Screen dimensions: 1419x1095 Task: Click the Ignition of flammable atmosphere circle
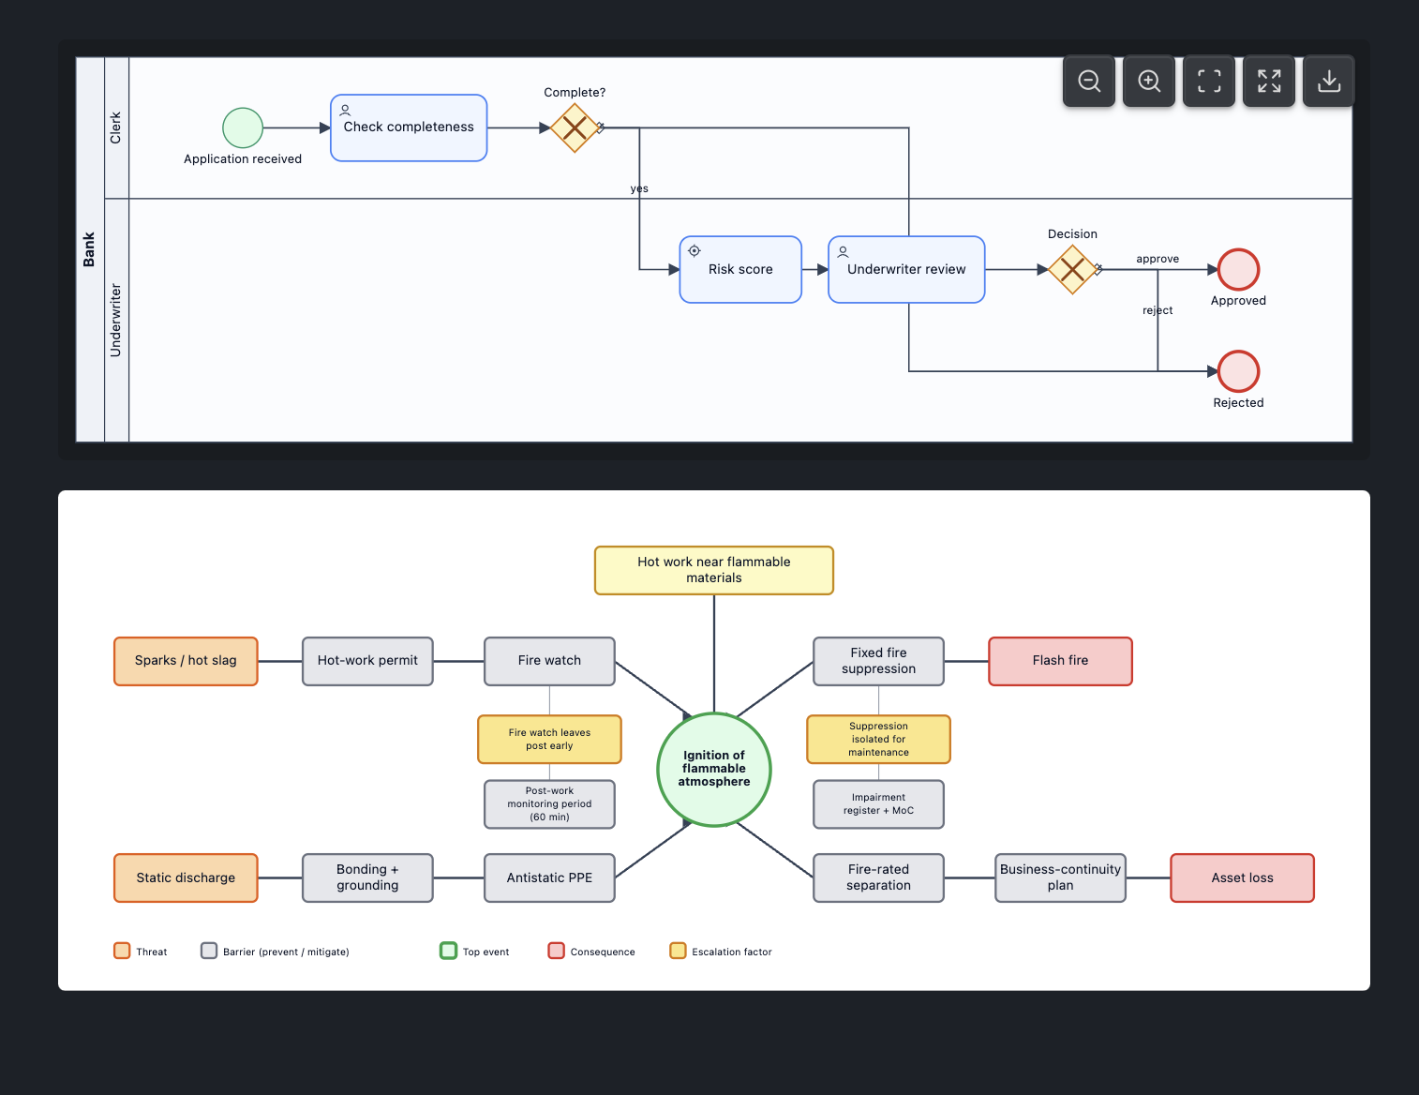714,769
